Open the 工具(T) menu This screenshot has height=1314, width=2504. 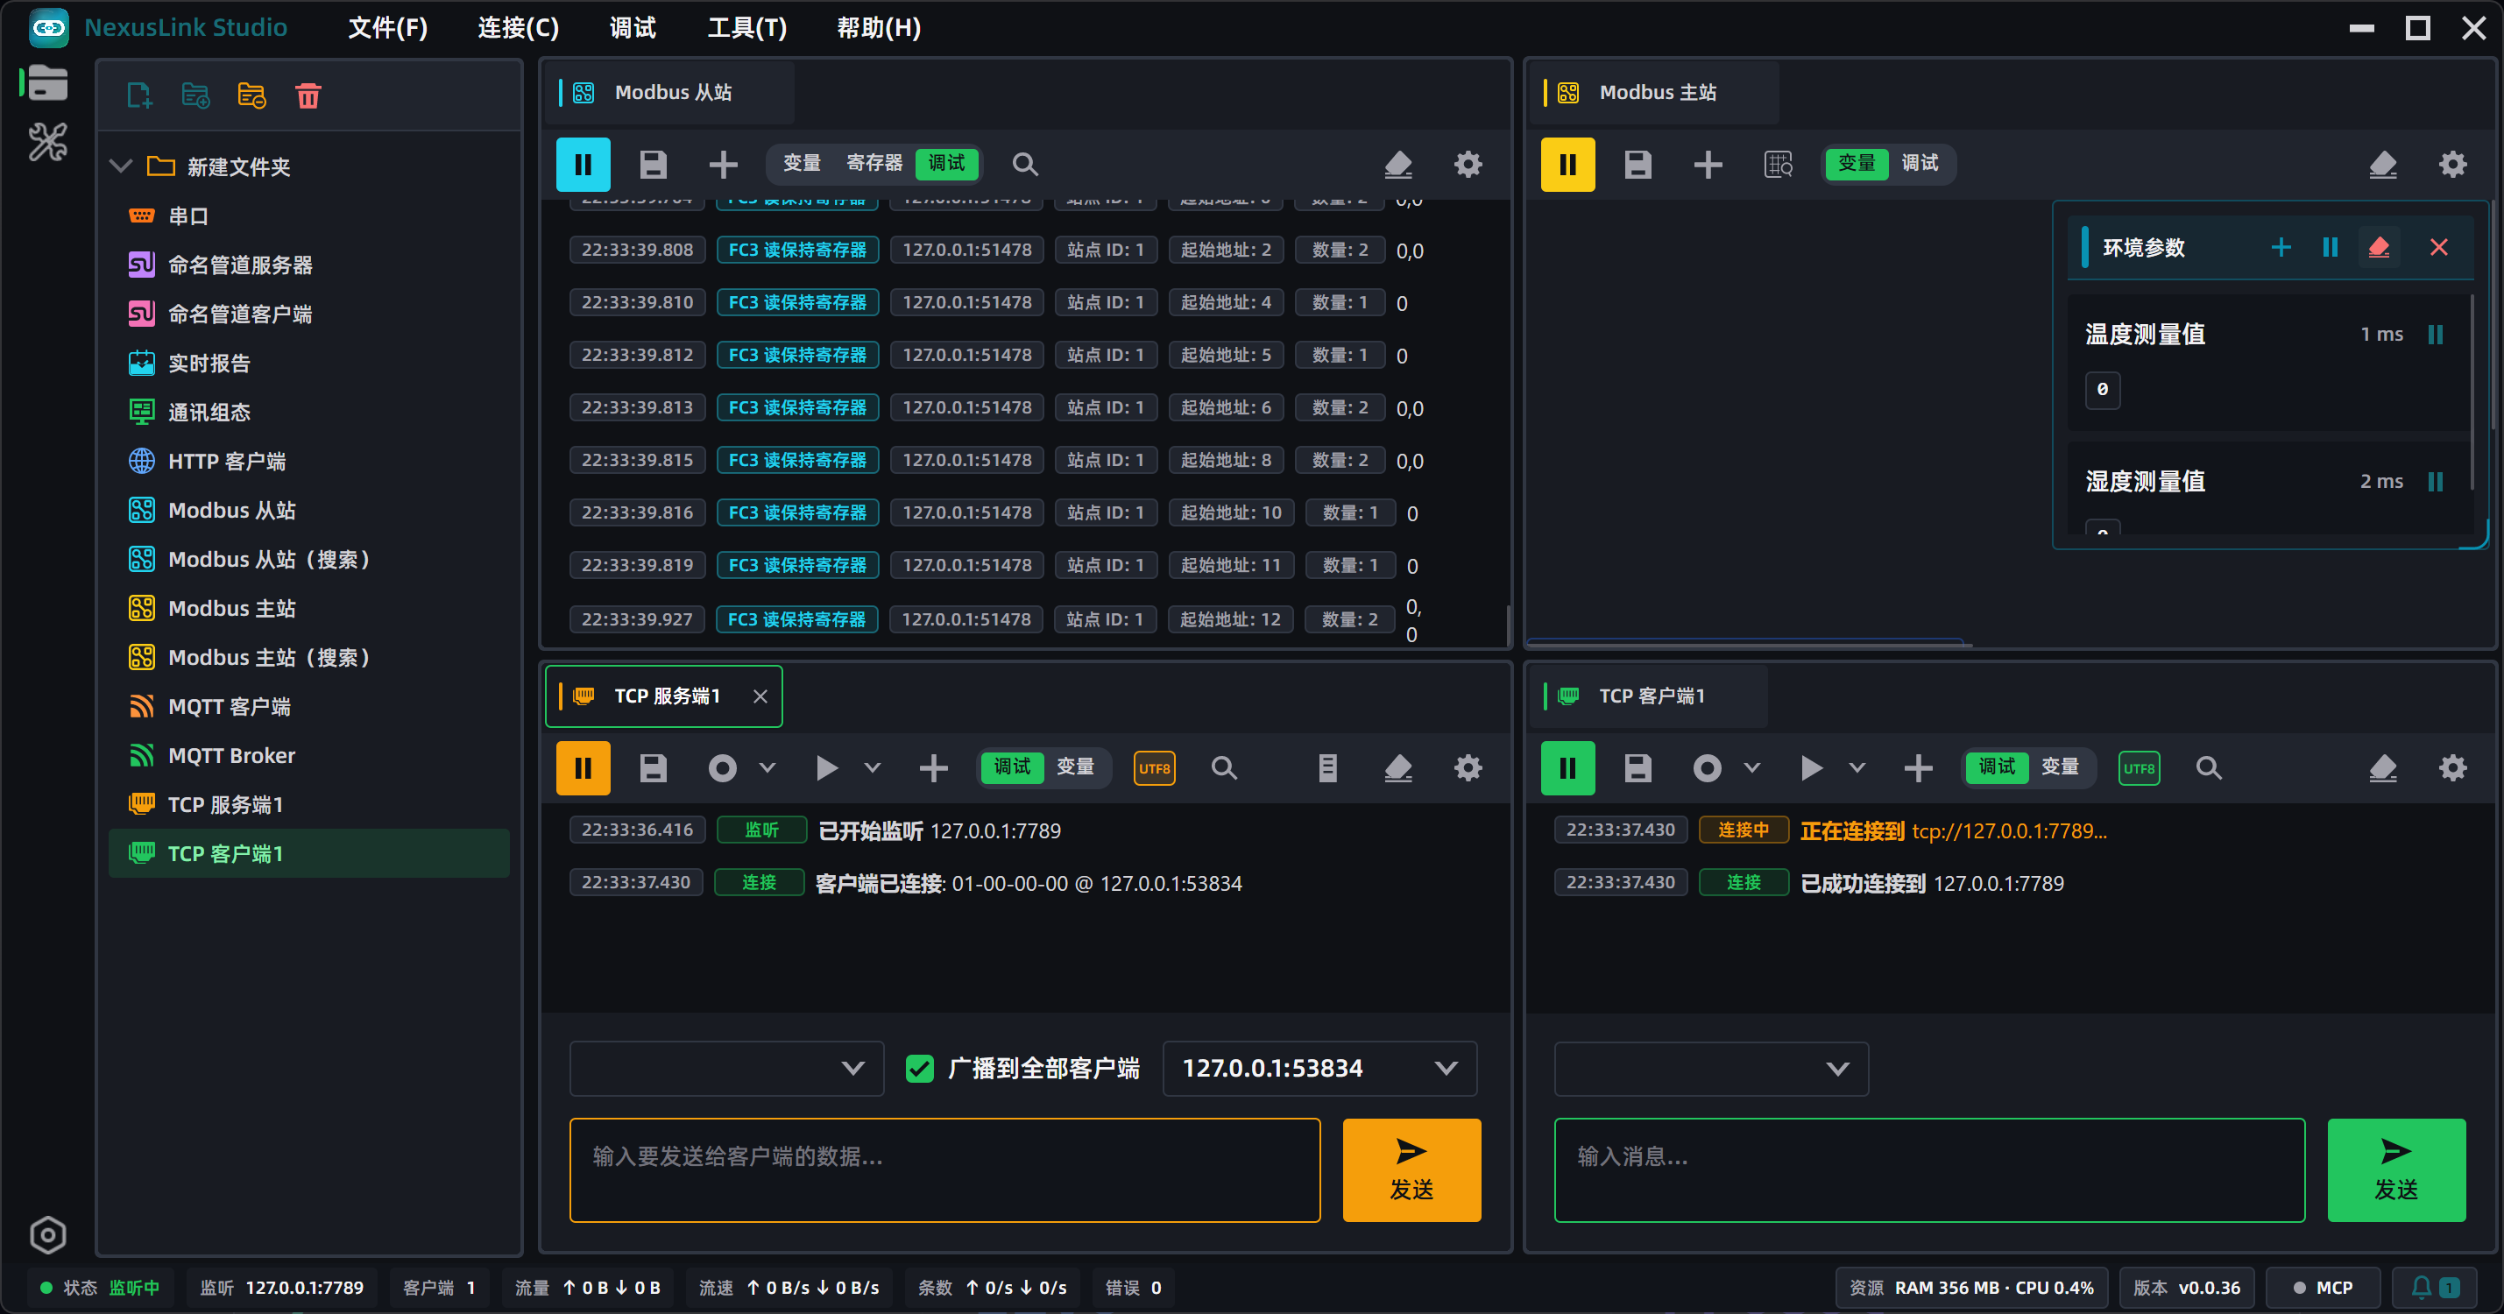(x=746, y=27)
